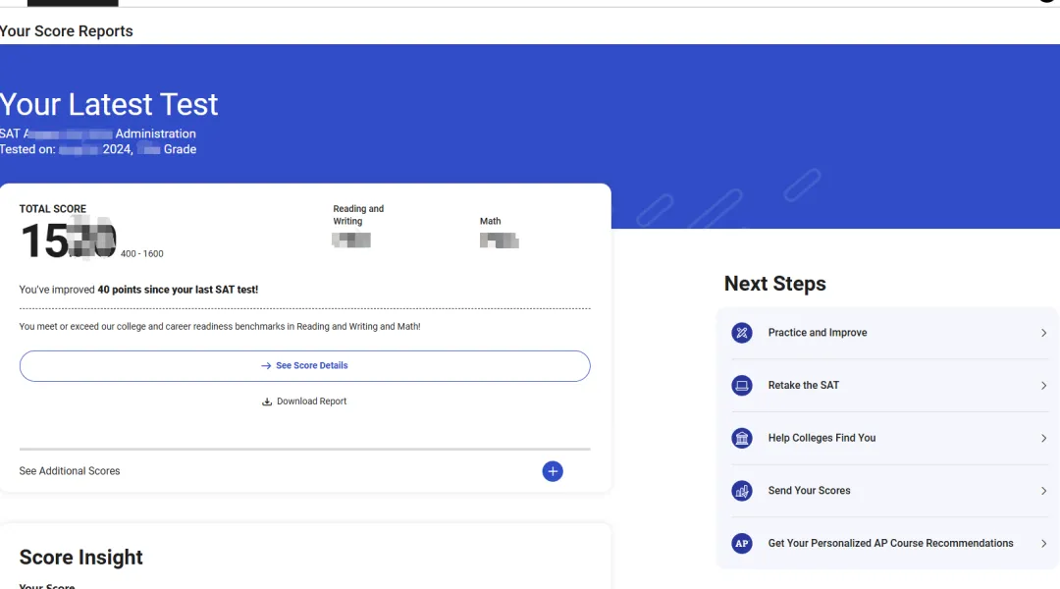Click the chart icon beside Send Your Scores
Screen dimensions: 1060x589
[x=742, y=491]
